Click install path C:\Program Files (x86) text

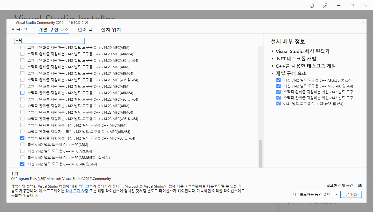tap(61, 179)
